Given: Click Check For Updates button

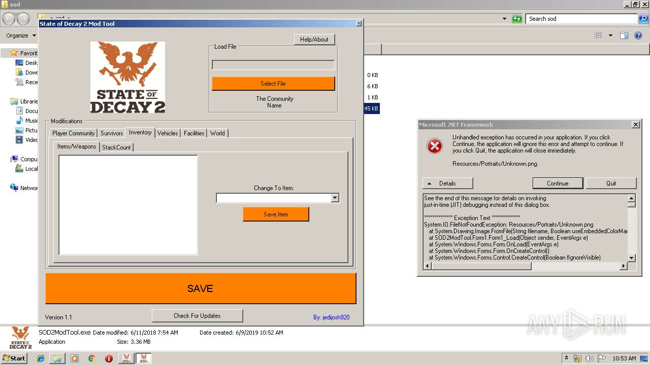Looking at the screenshot, I should point(197,316).
